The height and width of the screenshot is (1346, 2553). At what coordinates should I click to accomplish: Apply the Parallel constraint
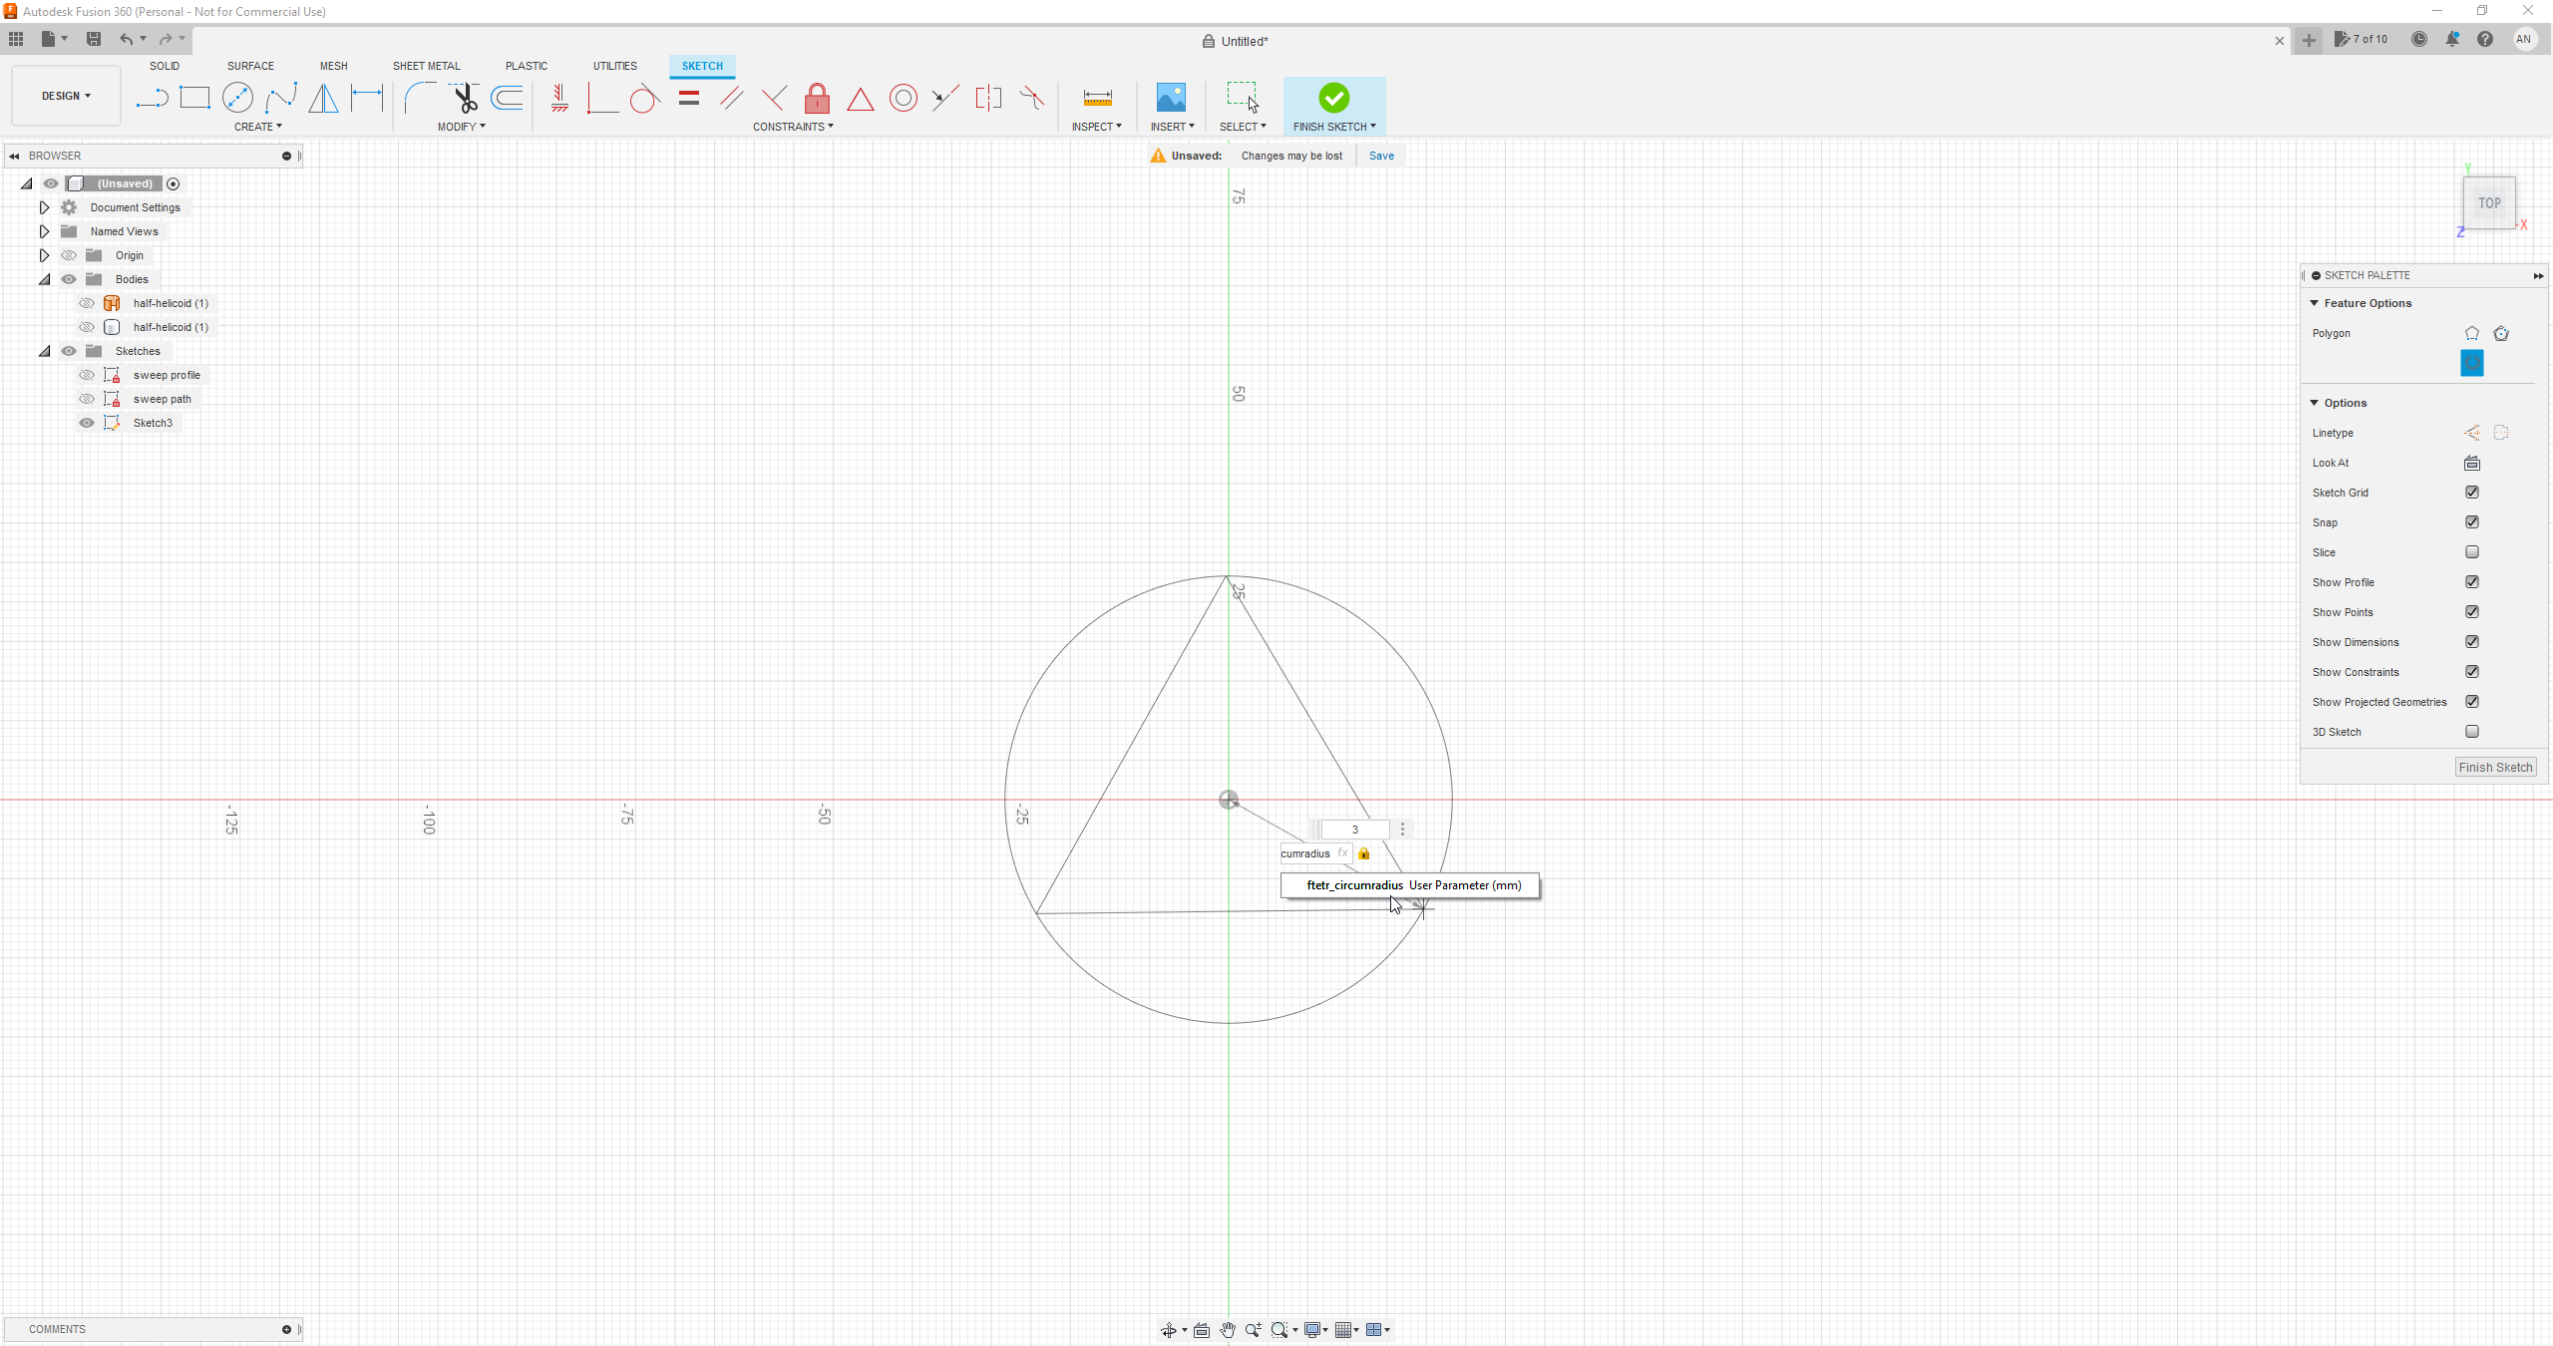tap(731, 98)
